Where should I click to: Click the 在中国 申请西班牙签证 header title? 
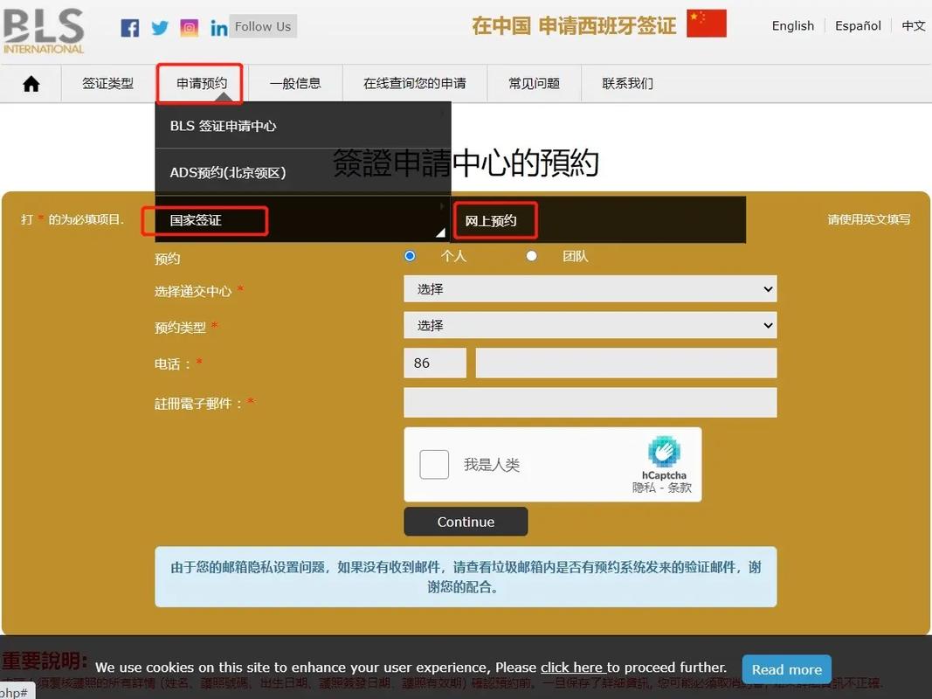click(x=574, y=26)
